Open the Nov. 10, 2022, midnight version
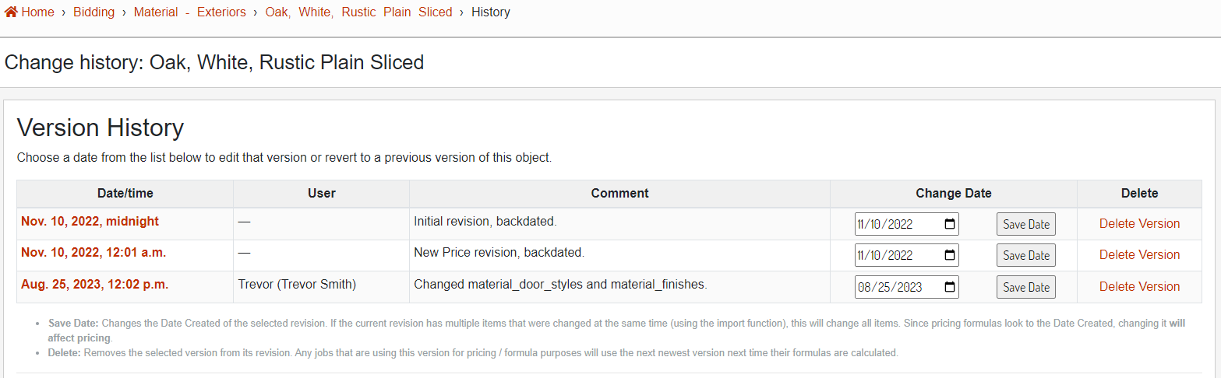 coord(90,222)
